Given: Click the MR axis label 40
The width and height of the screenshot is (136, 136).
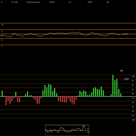Looking at the screenshot, I should click(x=133, y=89).
